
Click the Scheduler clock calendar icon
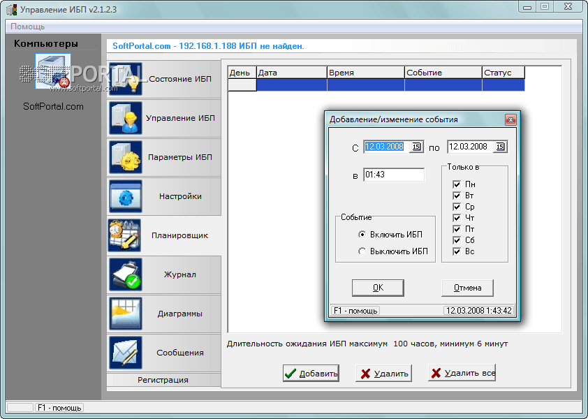pos(125,235)
